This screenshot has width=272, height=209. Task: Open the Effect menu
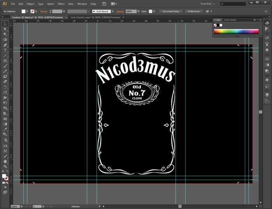(x=61, y=4)
